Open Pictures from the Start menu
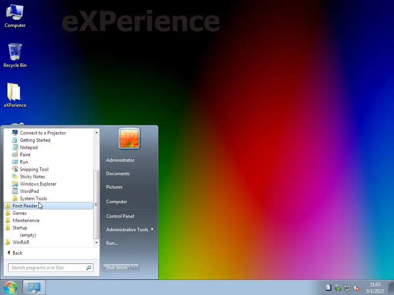Screen dimensions: 394x295 (x=114, y=187)
